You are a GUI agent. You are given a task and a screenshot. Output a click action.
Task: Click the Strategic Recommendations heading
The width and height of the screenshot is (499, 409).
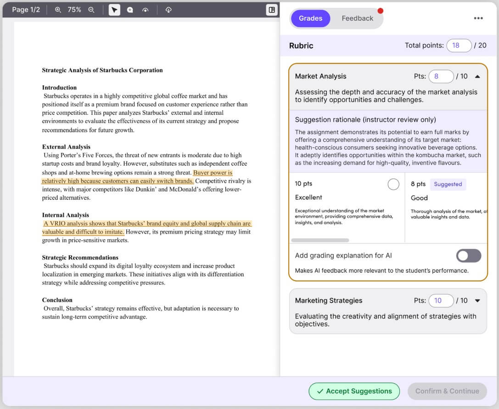(x=80, y=258)
